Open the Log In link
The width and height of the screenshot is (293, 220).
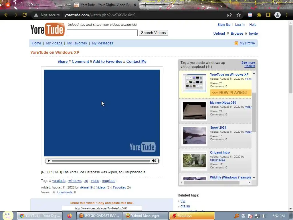pyautogui.click(x=240, y=25)
